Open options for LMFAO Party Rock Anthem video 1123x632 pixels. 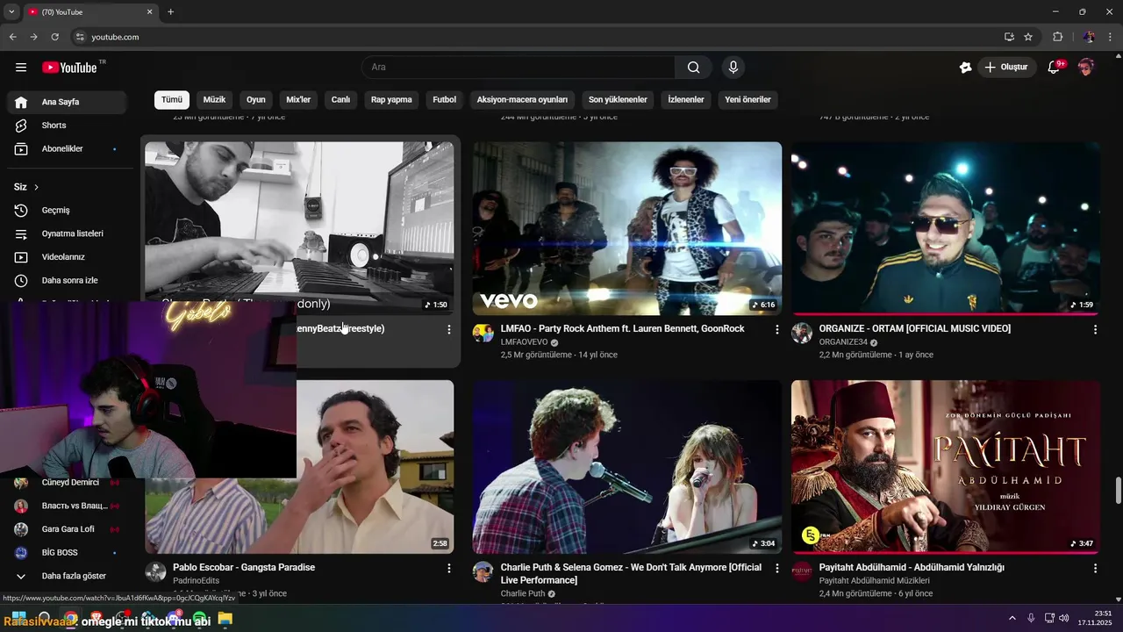tap(776, 329)
